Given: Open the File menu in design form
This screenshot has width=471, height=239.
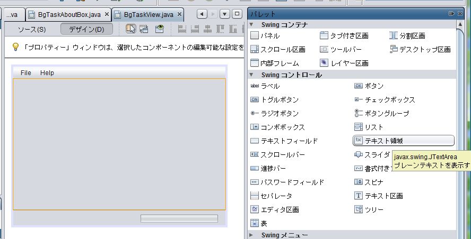Looking at the screenshot, I should point(26,73).
